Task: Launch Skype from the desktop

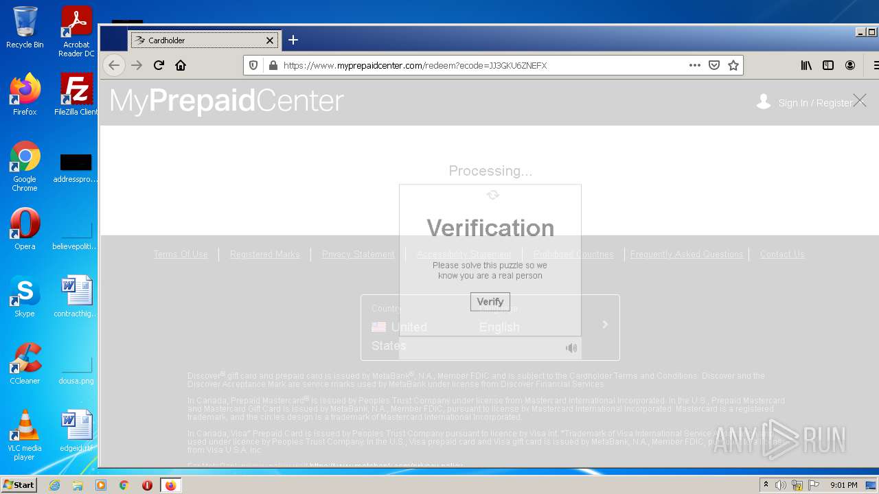Action: tap(25, 296)
